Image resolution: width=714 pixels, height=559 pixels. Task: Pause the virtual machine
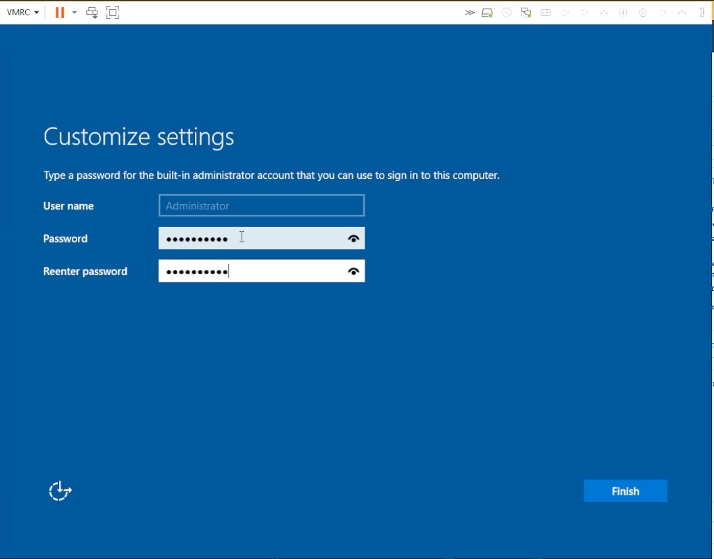[59, 12]
